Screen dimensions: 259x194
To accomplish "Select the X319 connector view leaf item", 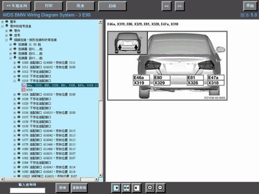I will (x=29, y=90).
